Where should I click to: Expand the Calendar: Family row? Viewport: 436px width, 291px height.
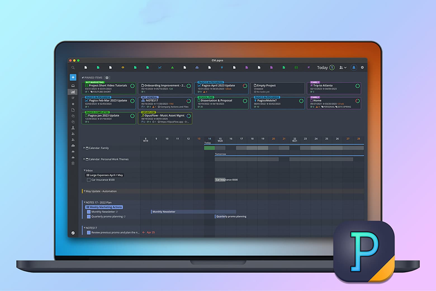click(84, 148)
